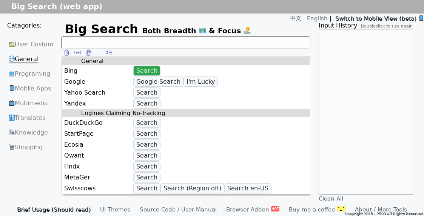424x216 pixels.
Task: Click Switch to Mobile View (beta)
Action: tap(376, 18)
